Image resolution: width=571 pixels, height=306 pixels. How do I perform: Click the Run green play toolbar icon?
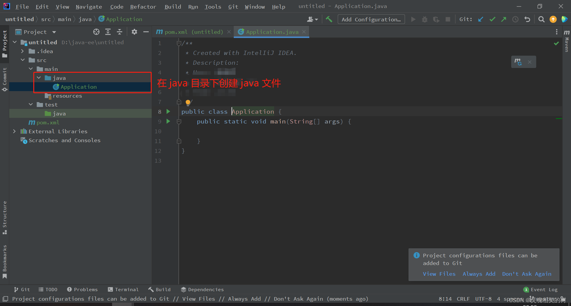pyautogui.click(x=413, y=19)
